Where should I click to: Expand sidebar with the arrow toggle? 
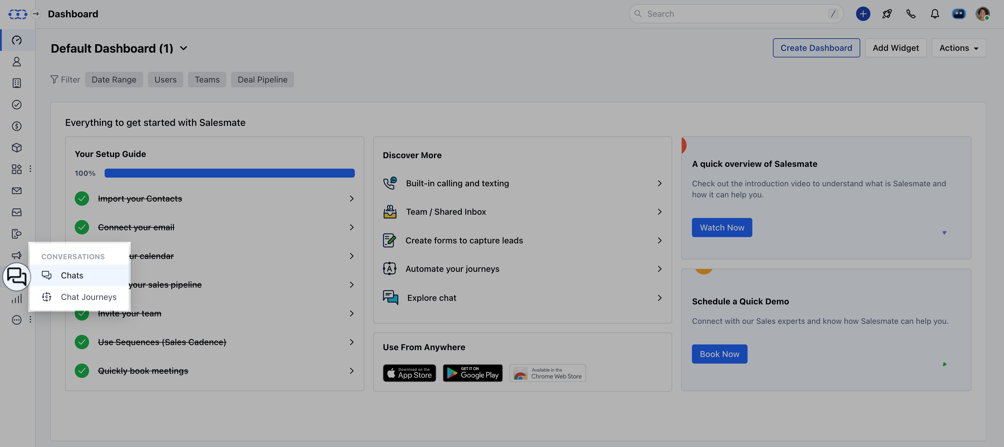(x=36, y=14)
